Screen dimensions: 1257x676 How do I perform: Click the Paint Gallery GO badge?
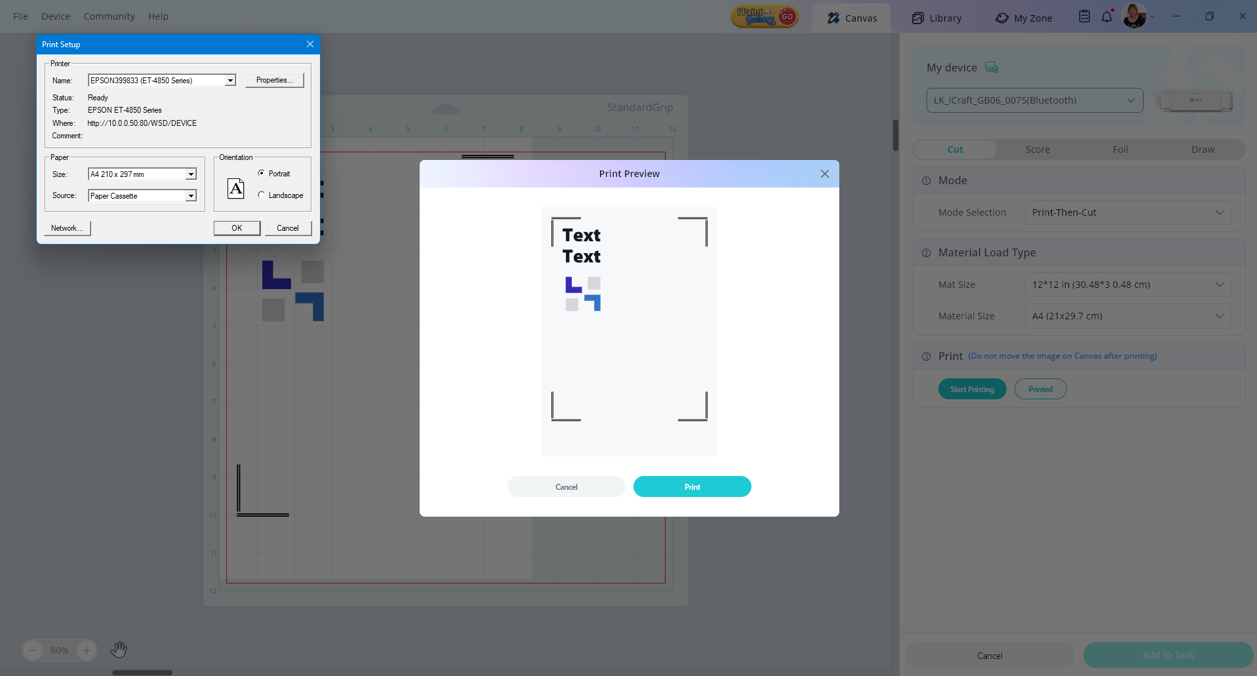[765, 17]
